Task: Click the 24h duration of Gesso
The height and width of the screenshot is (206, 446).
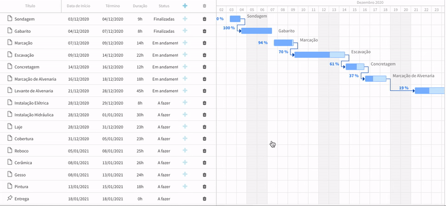Action: 140,175
